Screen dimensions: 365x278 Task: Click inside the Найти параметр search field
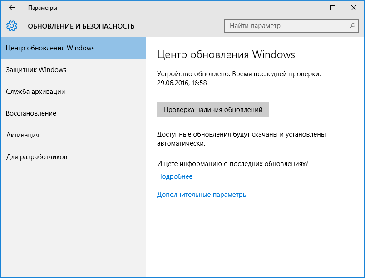tap(286, 26)
